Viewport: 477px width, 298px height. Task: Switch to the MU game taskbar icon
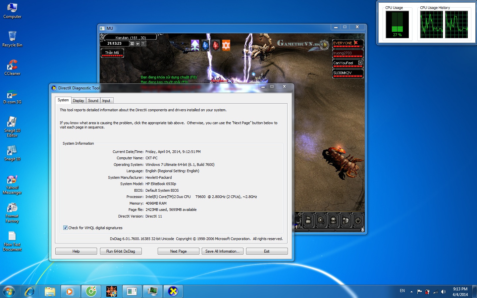[x=112, y=291]
